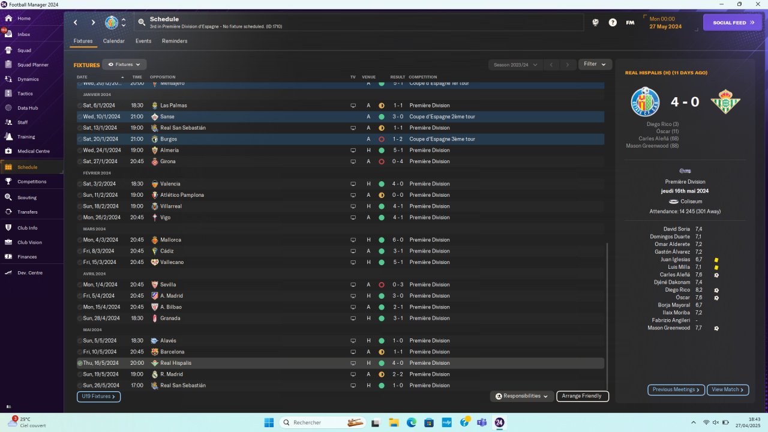Toggle the checkbox on Mallorca row
Screen dimensions: 768x432
80,240
